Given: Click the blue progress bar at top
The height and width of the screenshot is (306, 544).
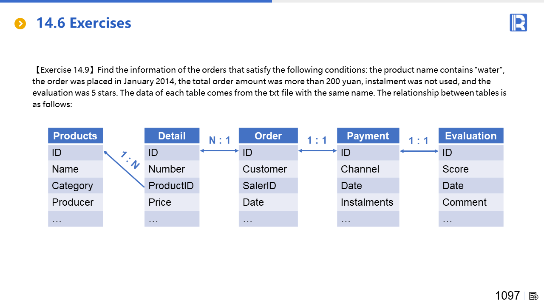Looking at the screenshot, I should [136, 1].
